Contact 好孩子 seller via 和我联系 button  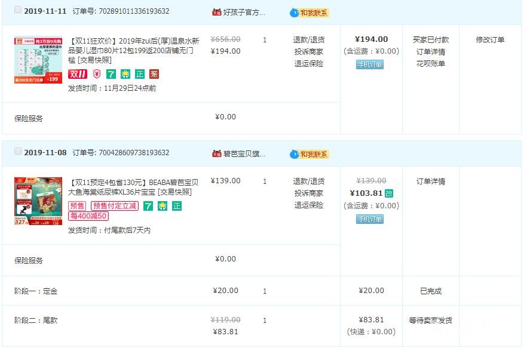(313, 13)
